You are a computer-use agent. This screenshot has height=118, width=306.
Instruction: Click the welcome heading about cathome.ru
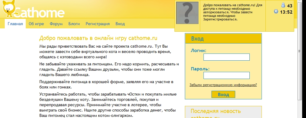(98, 38)
